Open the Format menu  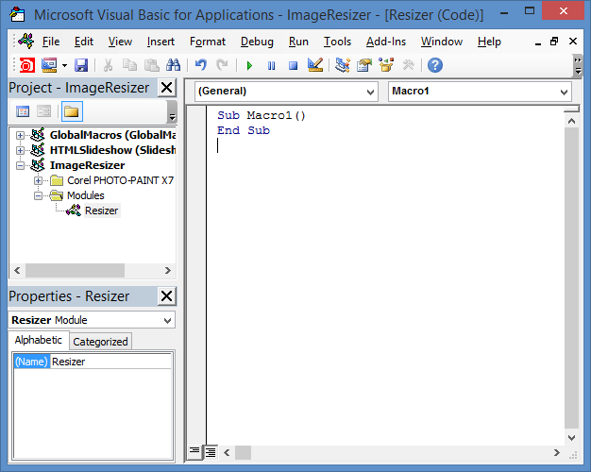208,42
